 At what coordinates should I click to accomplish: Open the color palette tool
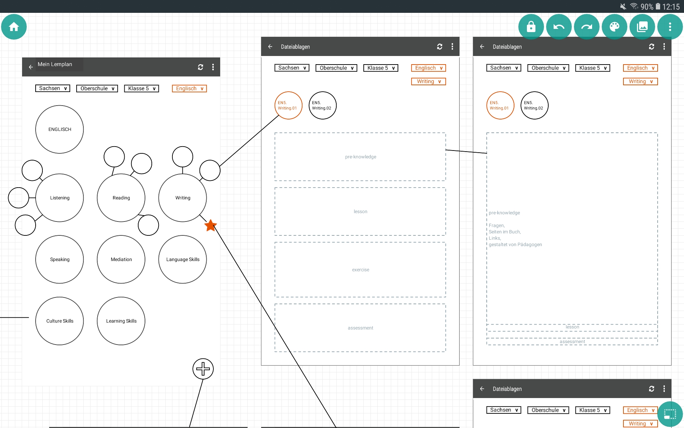pos(614,27)
